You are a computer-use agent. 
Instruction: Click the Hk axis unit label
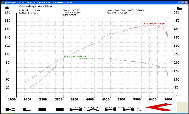click(7, 8)
